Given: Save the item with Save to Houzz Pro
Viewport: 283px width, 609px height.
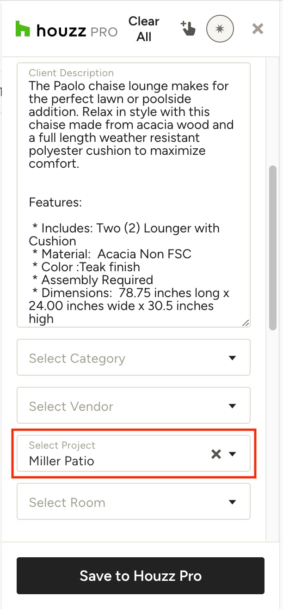Looking at the screenshot, I should [141, 576].
